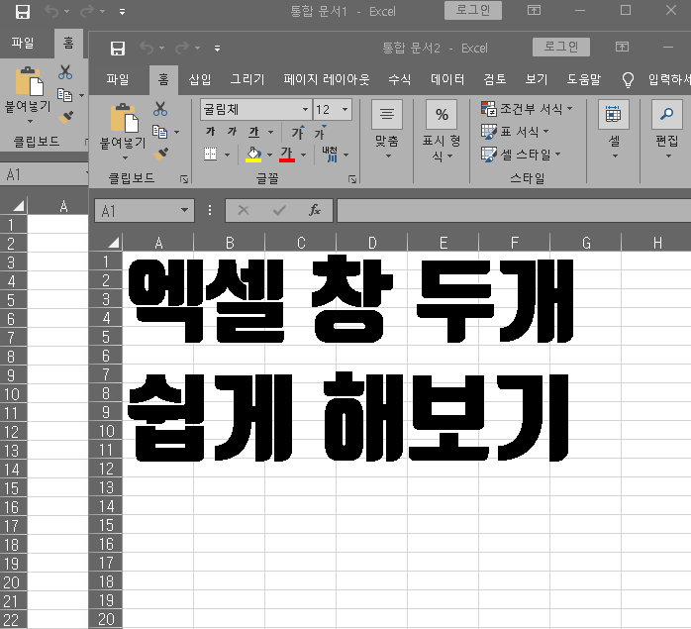Toggle italic 가 formatting

[x=232, y=132]
